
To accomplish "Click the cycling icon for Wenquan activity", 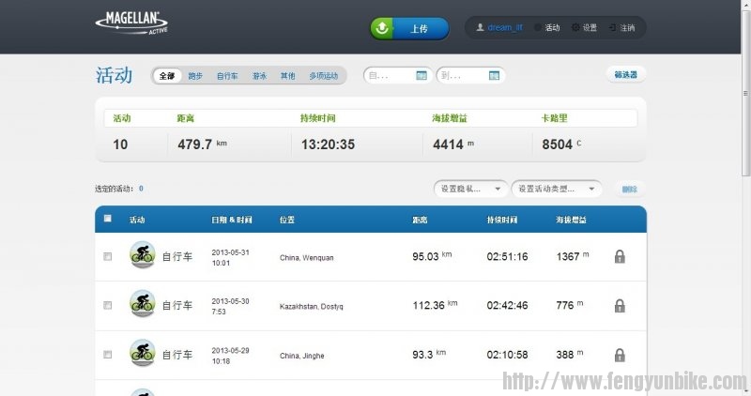I will [x=142, y=254].
